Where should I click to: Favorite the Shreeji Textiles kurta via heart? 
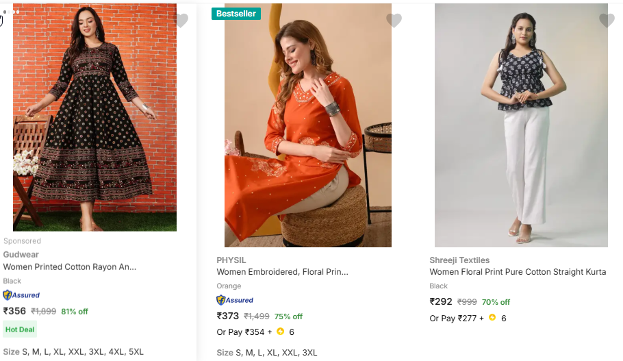click(x=607, y=21)
